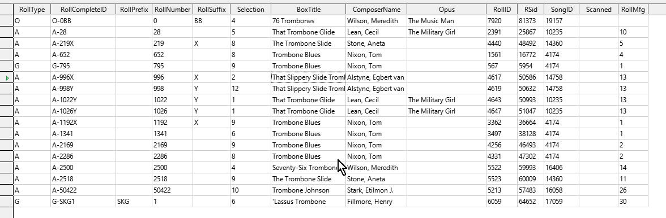Viewport: 666px width, 218px height.
Task: Click the current-row arrow indicator for A-996X
Action: 7,77
